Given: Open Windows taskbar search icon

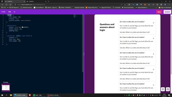Looking at the screenshot, I should 6,95.
